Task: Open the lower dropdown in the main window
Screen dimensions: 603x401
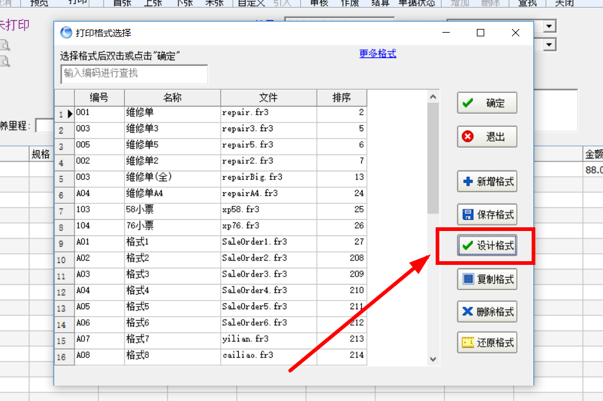Action: (x=549, y=44)
